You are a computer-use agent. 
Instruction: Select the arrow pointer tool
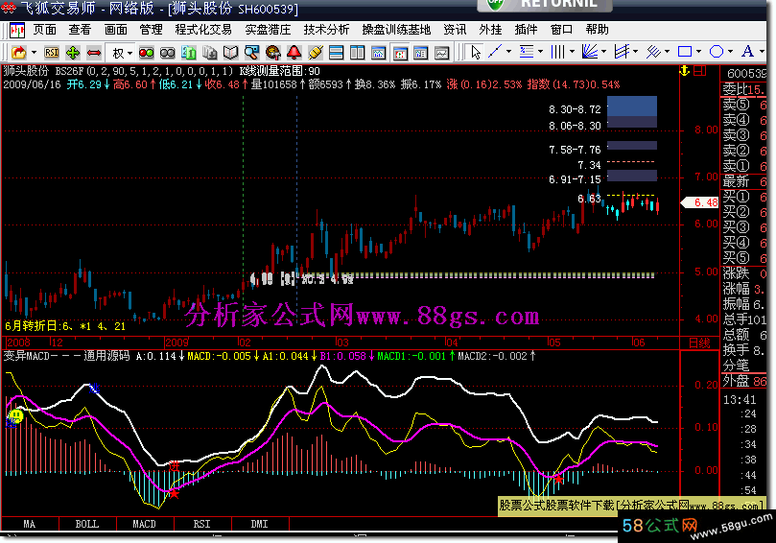[476, 52]
